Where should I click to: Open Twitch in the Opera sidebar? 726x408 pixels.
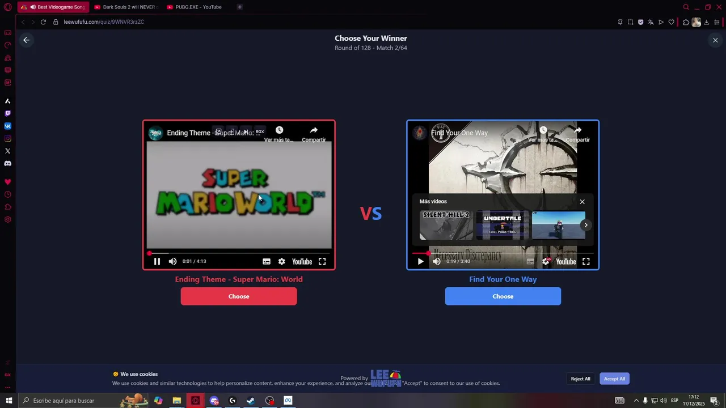coord(8,114)
